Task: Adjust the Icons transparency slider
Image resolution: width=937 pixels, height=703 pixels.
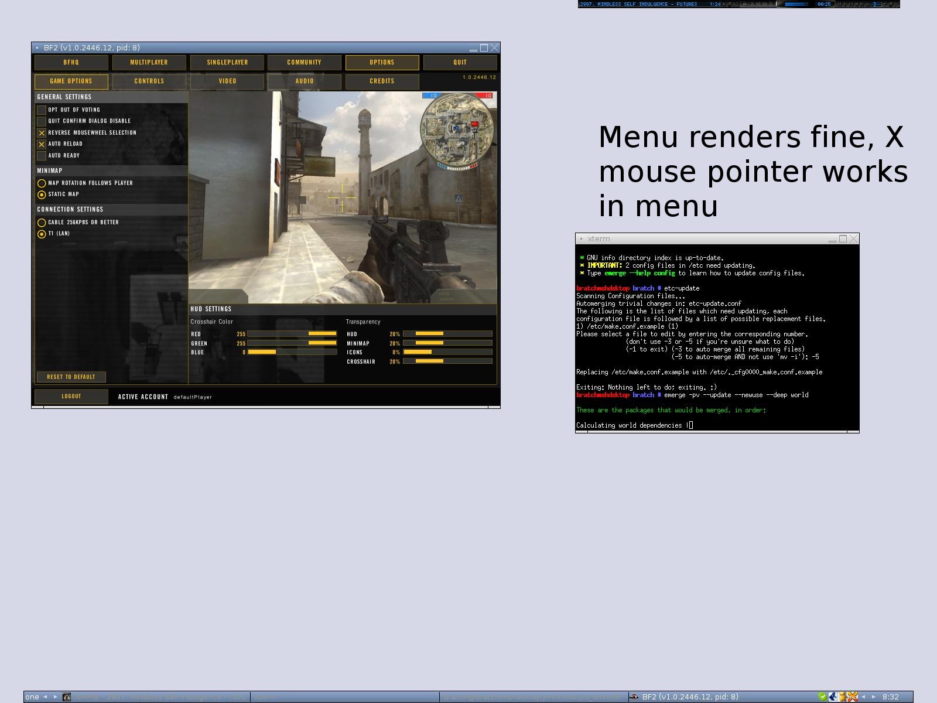Action: point(447,352)
